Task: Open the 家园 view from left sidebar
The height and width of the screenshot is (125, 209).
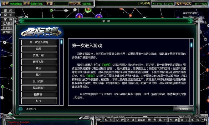Action: [7, 19]
